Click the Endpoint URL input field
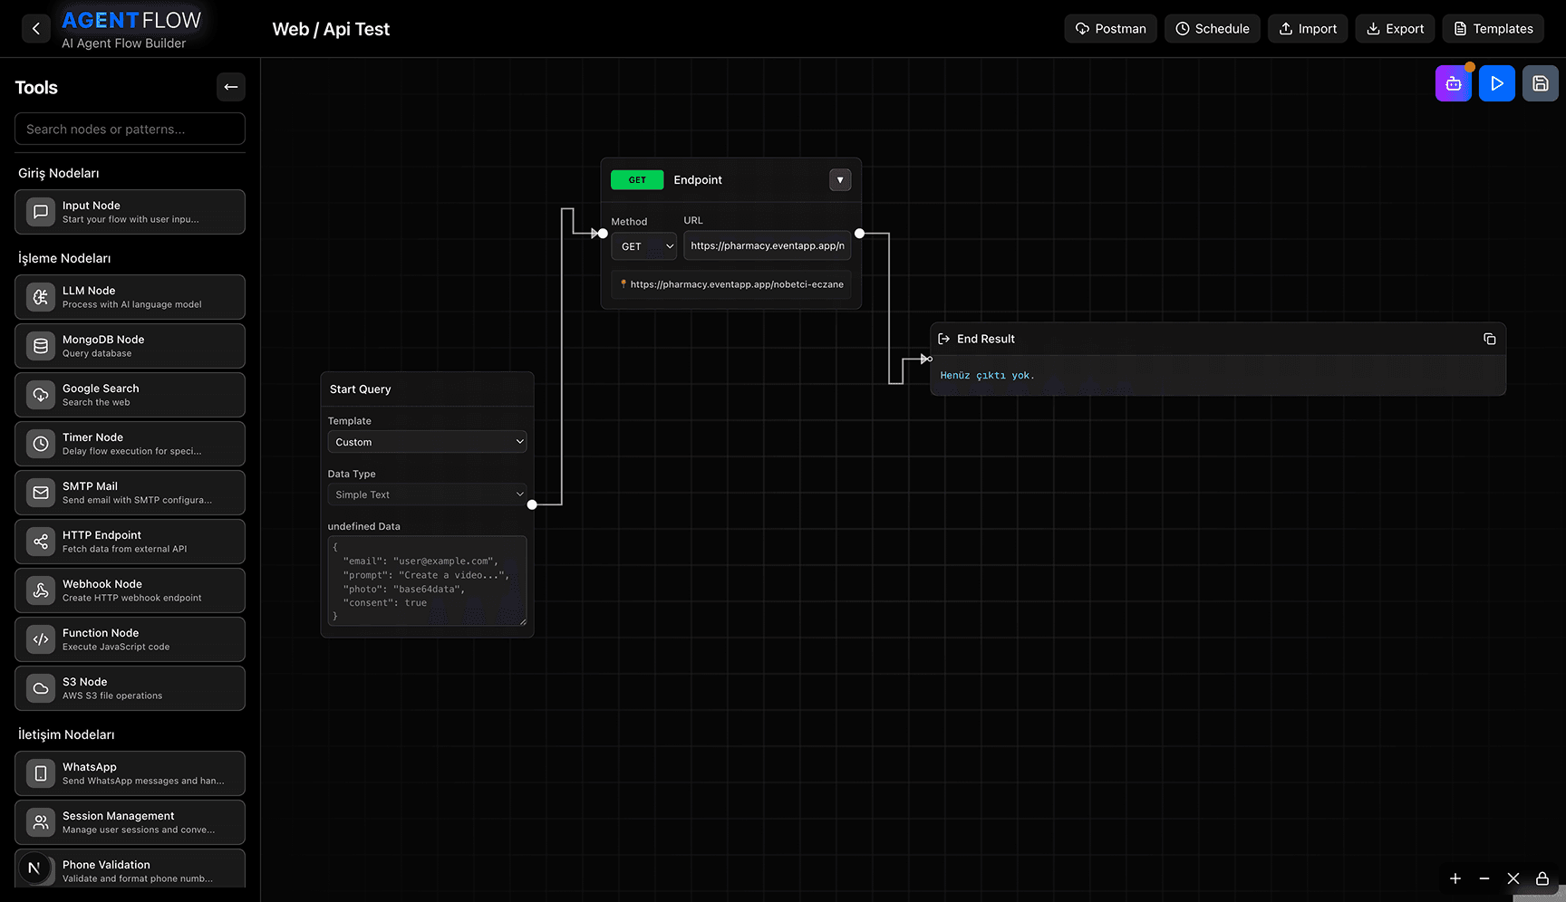 click(x=768, y=245)
